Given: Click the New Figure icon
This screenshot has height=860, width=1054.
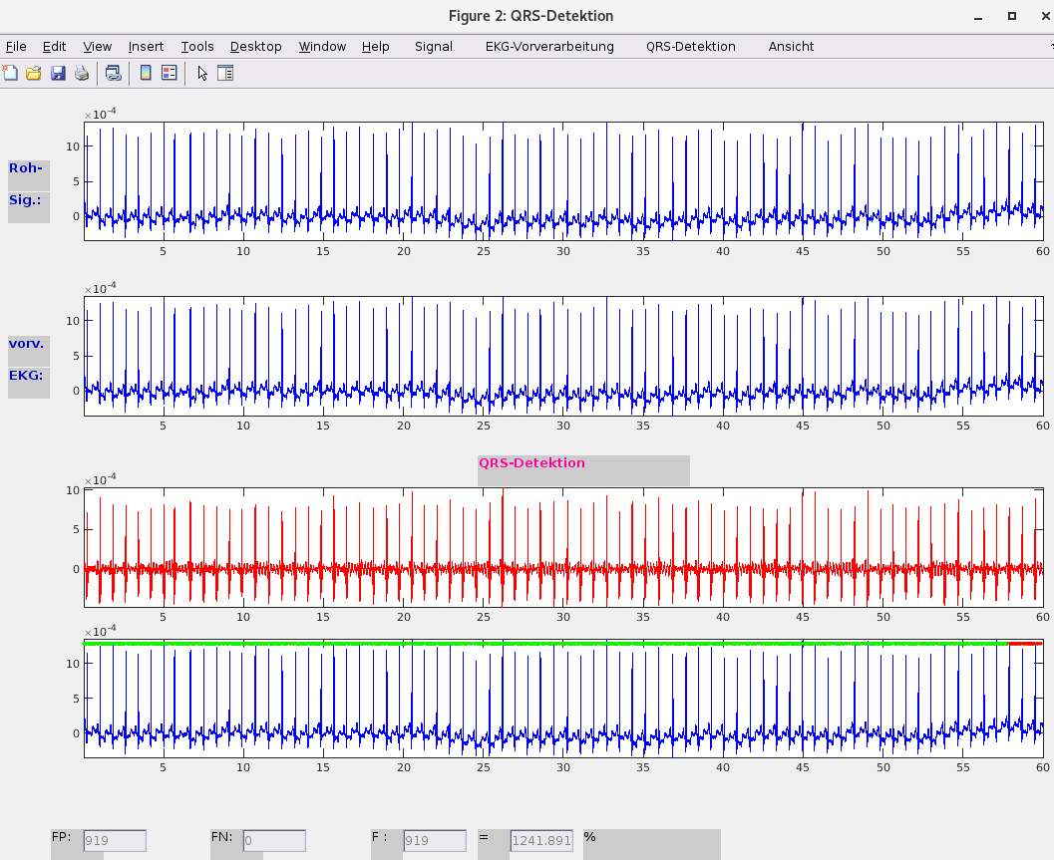Looking at the screenshot, I should tap(10, 73).
